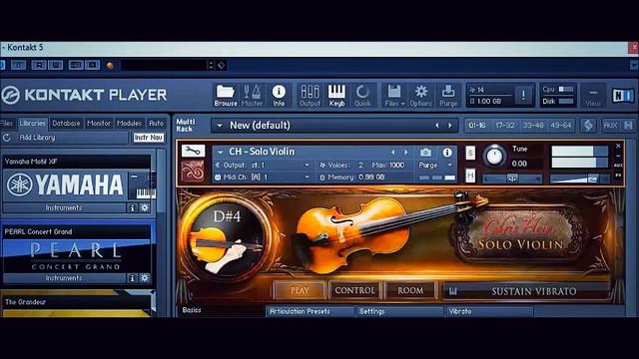Click the Max voices 1000 value
This screenshot has height=359, width=639.
coord(396,165)
